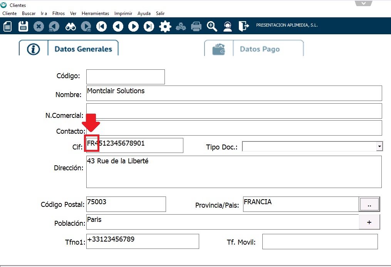This screenshot has width=391, height=267.
Task: Expand the Tipo Doc. dropdown
Action: 379,146
